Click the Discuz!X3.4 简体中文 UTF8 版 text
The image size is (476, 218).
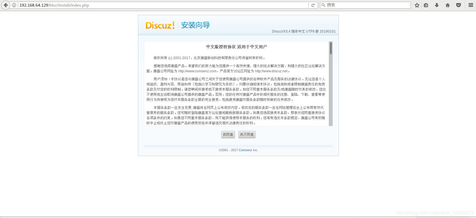tap(304, 31)
